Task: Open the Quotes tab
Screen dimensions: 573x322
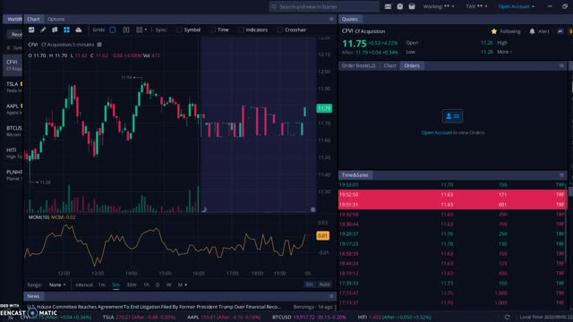Action: (350, 19)
